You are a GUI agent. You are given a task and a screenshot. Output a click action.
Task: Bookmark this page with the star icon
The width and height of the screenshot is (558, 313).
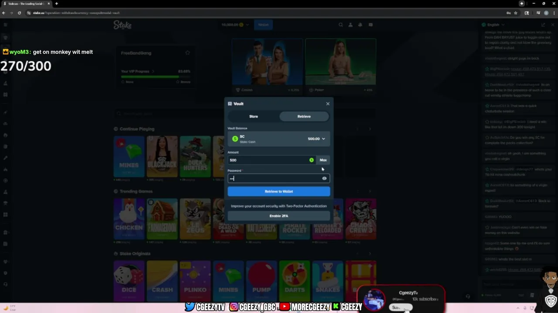coord(516,13)
